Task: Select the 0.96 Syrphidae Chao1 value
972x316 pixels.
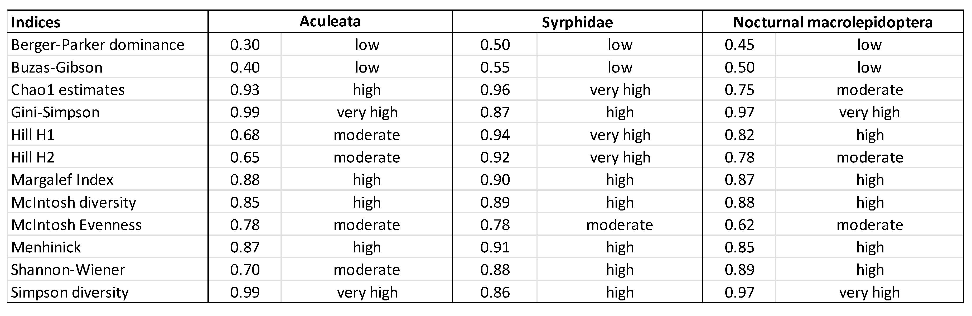Action: [495, 90]
